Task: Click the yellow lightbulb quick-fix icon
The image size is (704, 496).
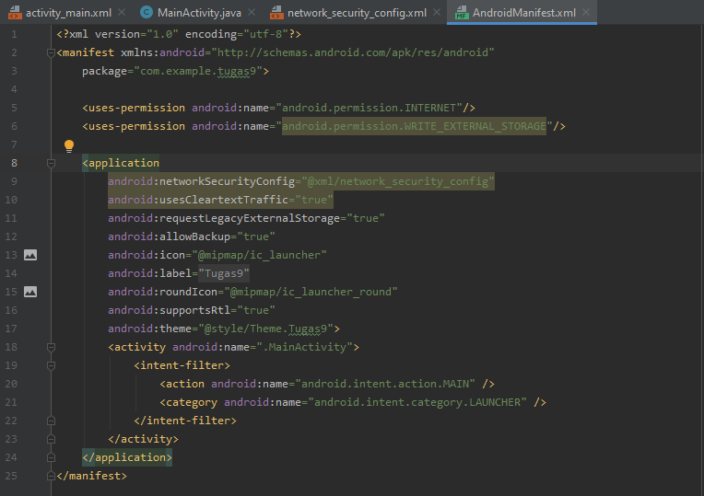Action: (69, 145)
